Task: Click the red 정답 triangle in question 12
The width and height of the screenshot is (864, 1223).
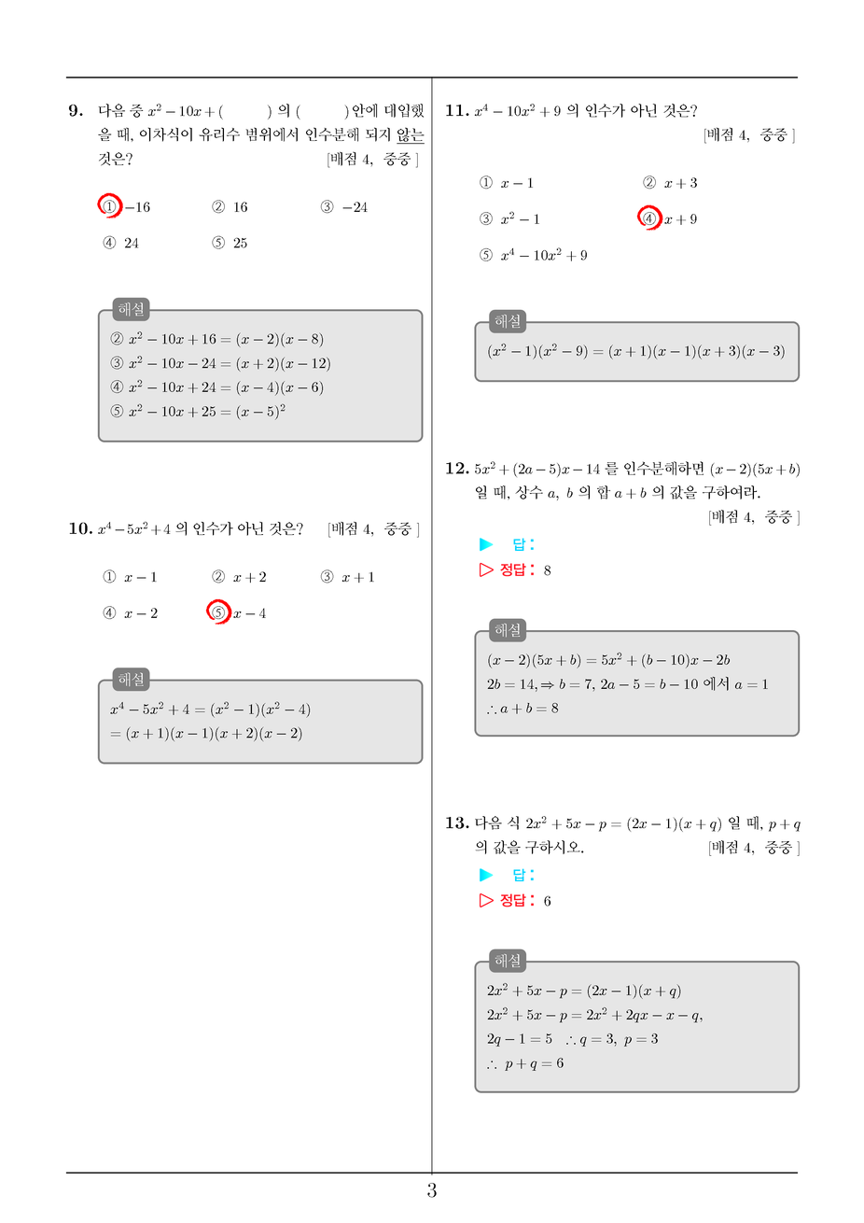Action: click(x=486, y=569)
